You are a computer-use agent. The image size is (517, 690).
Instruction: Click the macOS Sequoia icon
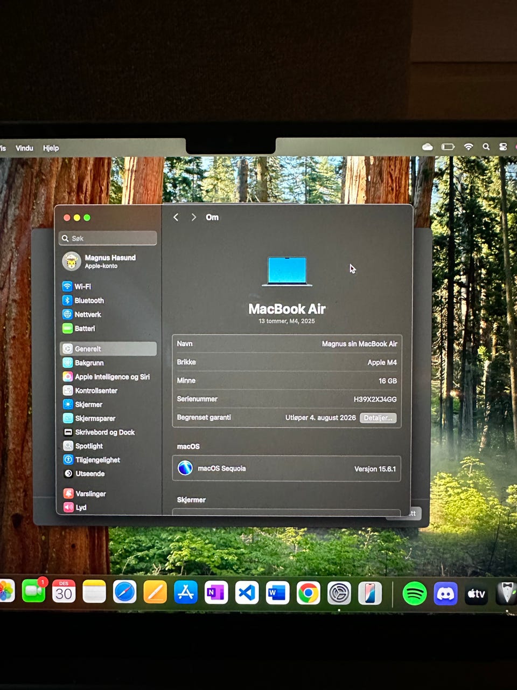click(x=185, y=468)
